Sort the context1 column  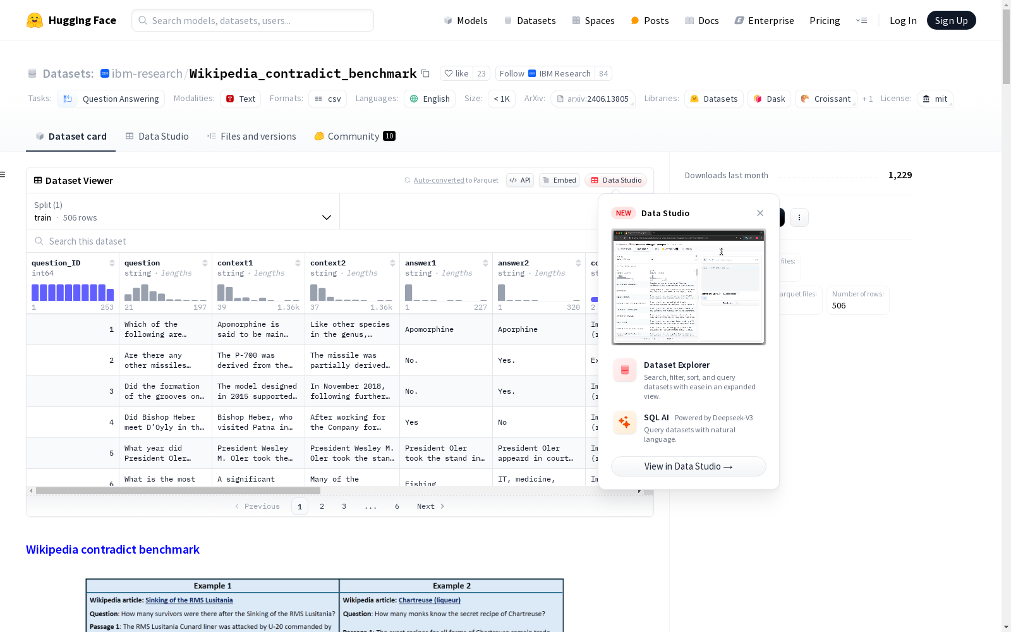pos(298,263)
